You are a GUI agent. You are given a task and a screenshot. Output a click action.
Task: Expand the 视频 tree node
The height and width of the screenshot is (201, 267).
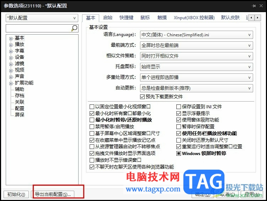click(11, 71)
